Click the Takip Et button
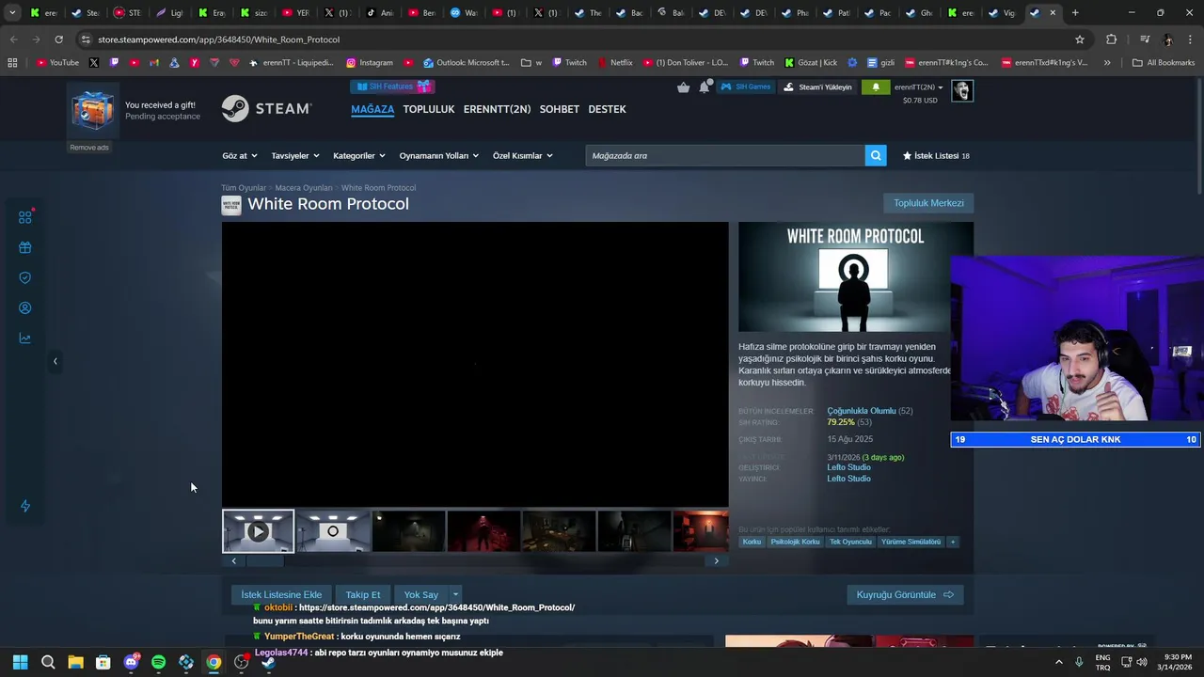The image size is (1204, 677). 363,594
